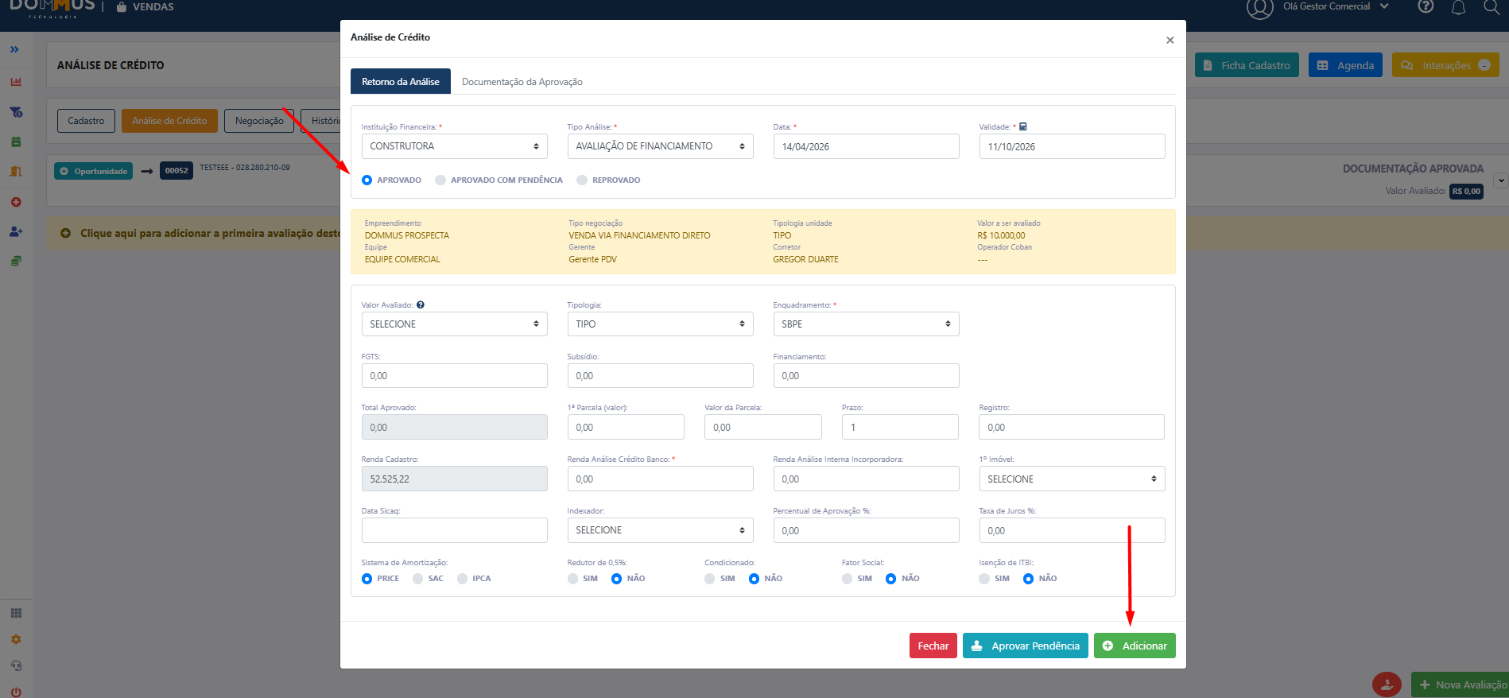This screenshot has height=698, width=1509.
Task: Switch to Documentação da Aprovação tab
Action: pyautogui.click(x=522, y=82)
